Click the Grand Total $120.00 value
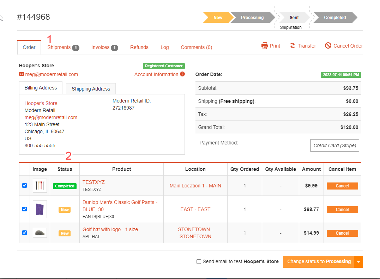 click(349, 127)
